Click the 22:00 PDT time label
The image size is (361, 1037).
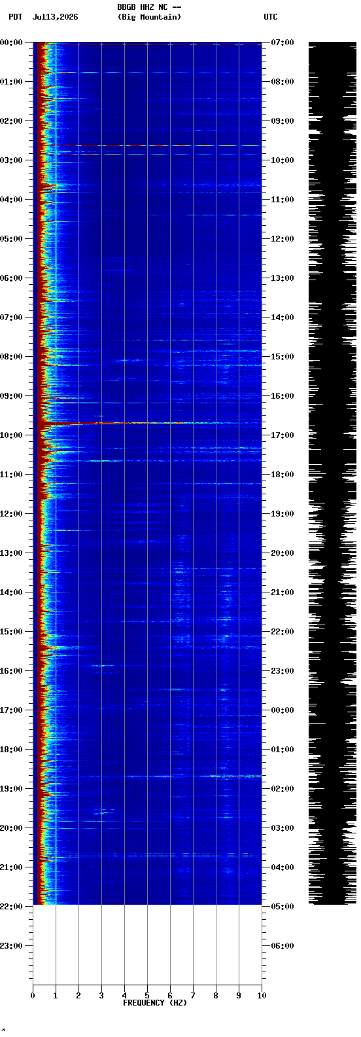click(12, 907)
